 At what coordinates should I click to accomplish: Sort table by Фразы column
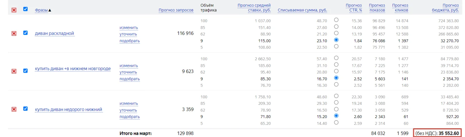point(41,10)
